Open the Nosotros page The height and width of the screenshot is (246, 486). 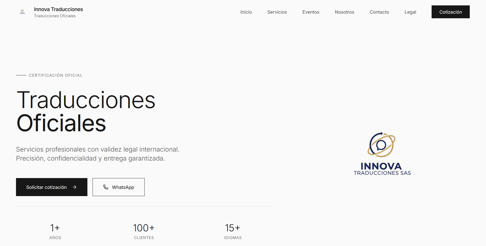point(344,12)
